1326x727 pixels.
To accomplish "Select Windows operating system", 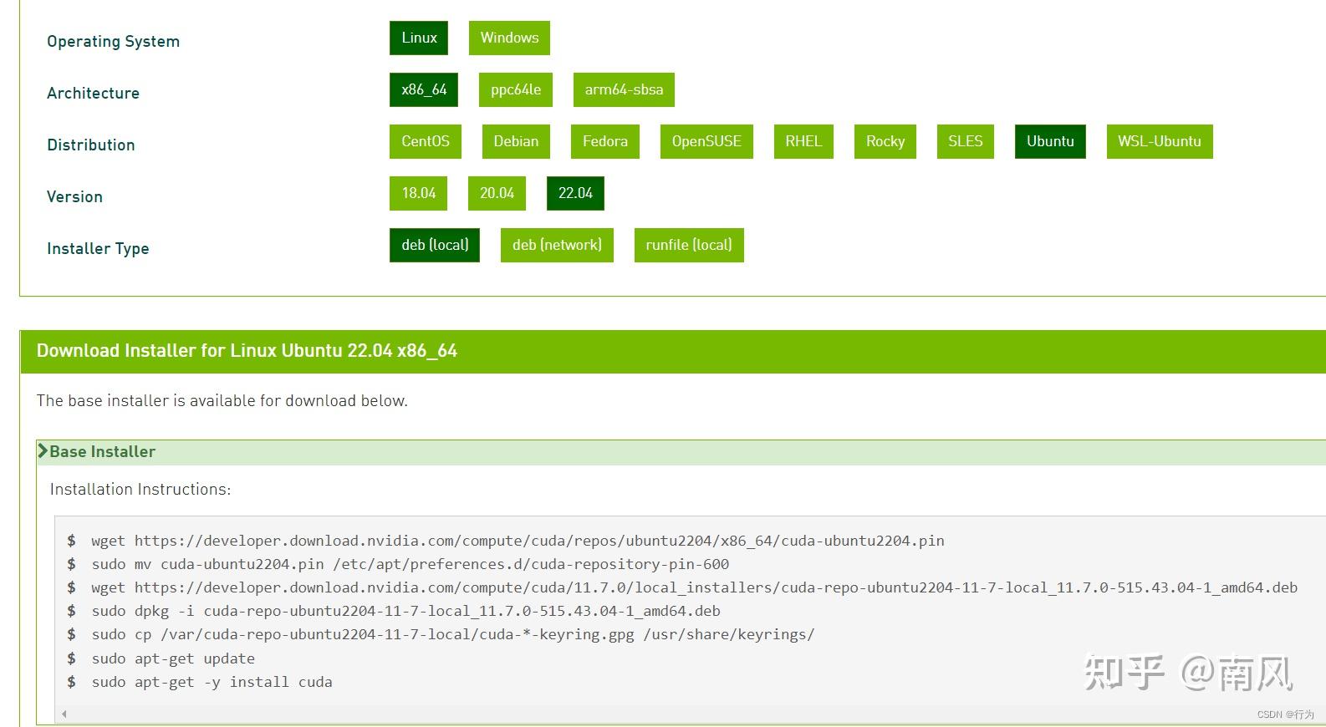I will click(509, 38).
